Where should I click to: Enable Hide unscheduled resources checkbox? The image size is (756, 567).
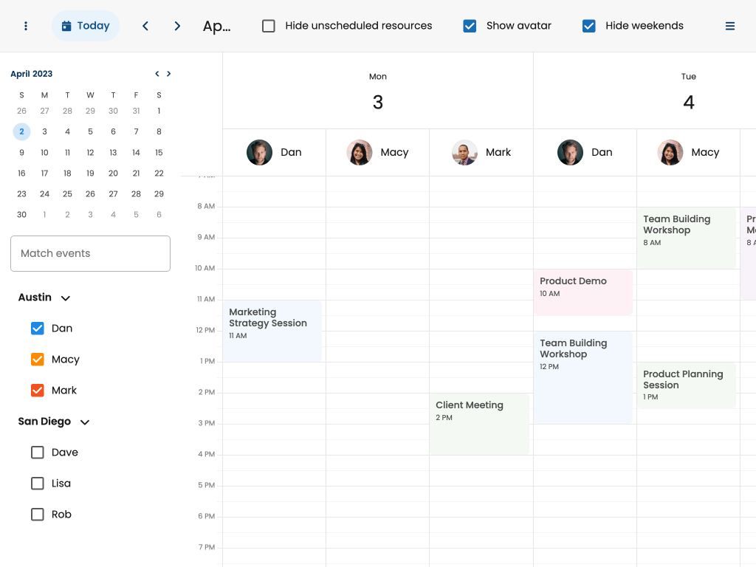(269, 26)
